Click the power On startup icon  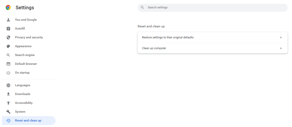click(8, 73)
